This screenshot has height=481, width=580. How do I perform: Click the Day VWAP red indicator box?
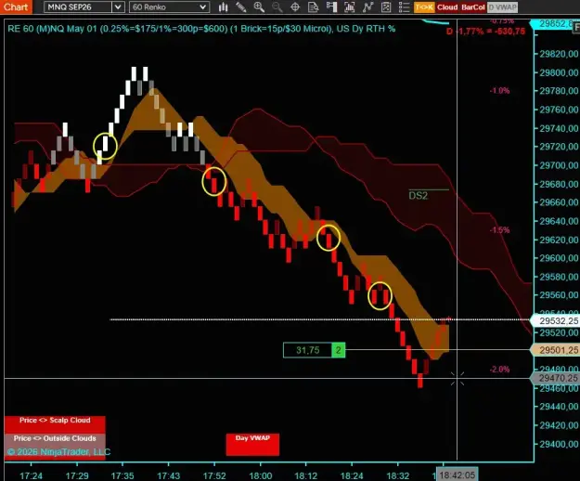(252, 445)
